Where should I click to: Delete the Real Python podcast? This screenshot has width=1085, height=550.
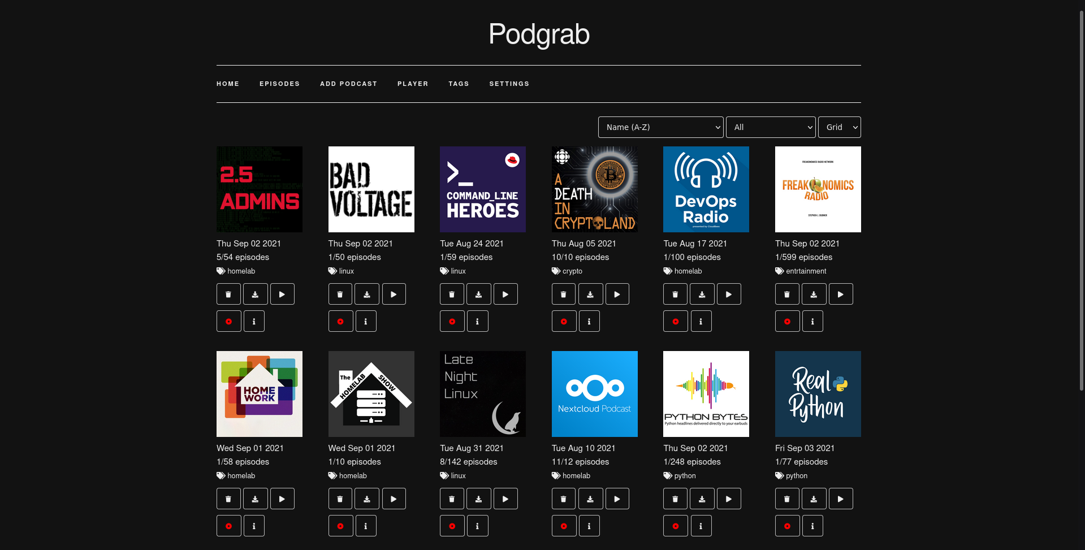point(787,499)
